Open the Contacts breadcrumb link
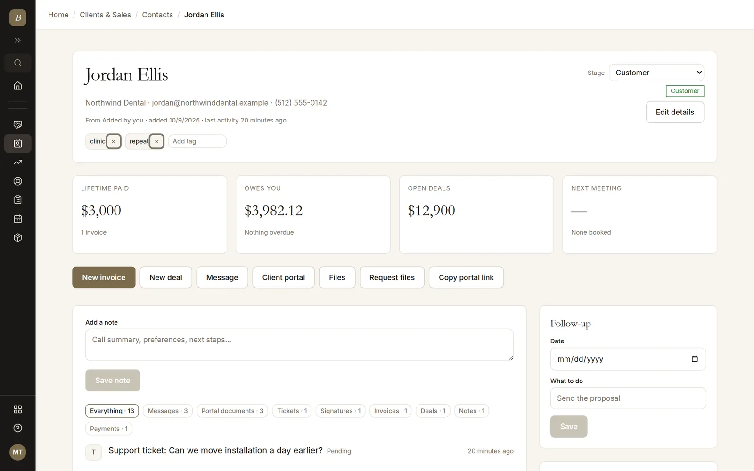754x471 pixels. (x=157, y=15)
